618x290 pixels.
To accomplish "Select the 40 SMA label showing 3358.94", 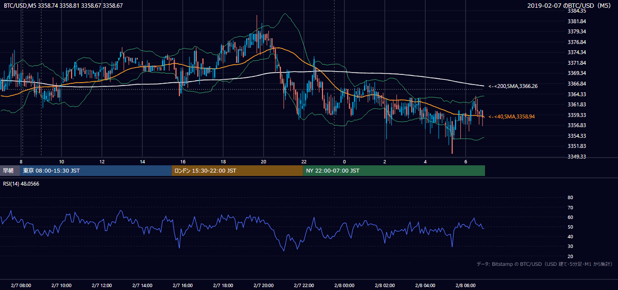I will click(512, 116).
